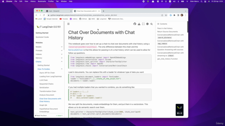Reload the page with refresh icon
This screenshot has height=126, width=225.
point(44,15)
